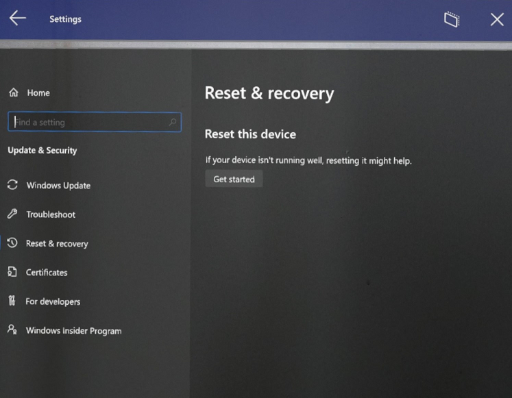Click the Reset & recovery history icon
The width and height of the screenshot is (512, 398).
pos(12,242)
